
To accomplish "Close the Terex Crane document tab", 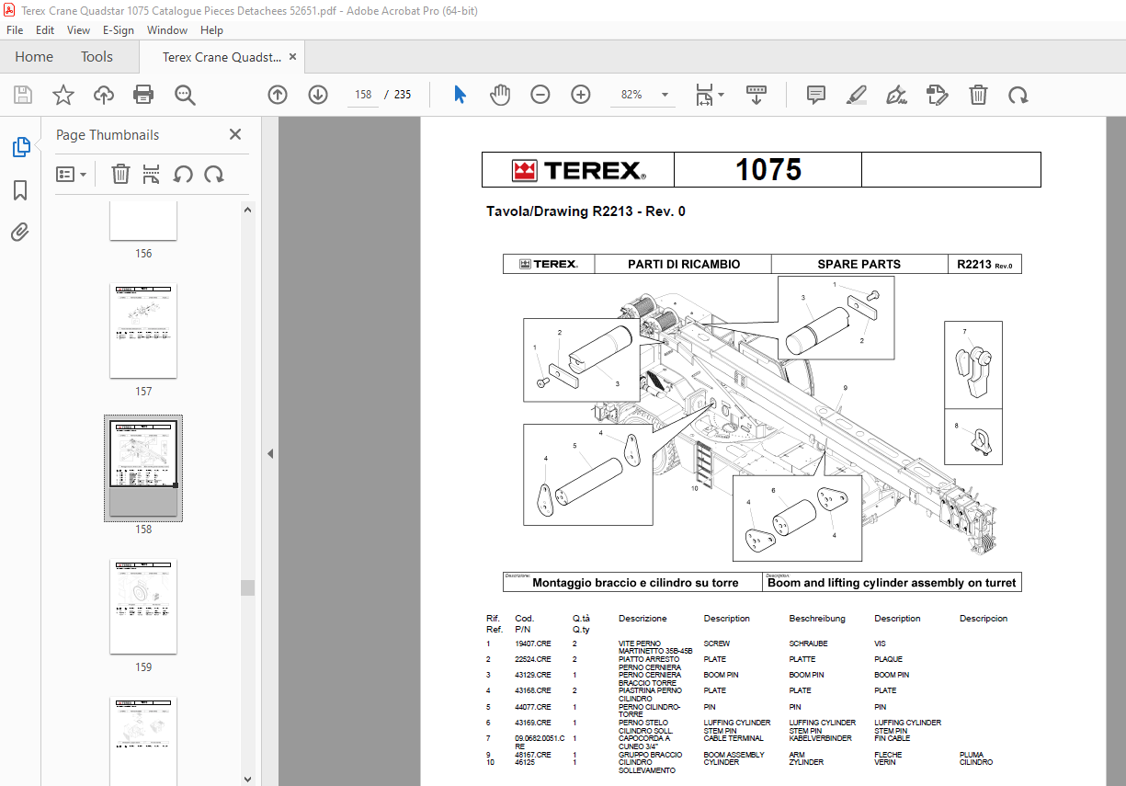I will coord(293,57).
